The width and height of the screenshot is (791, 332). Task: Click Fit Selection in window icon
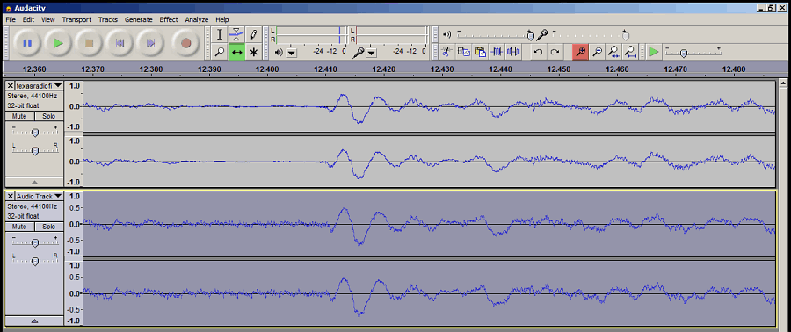pos(613,52)
